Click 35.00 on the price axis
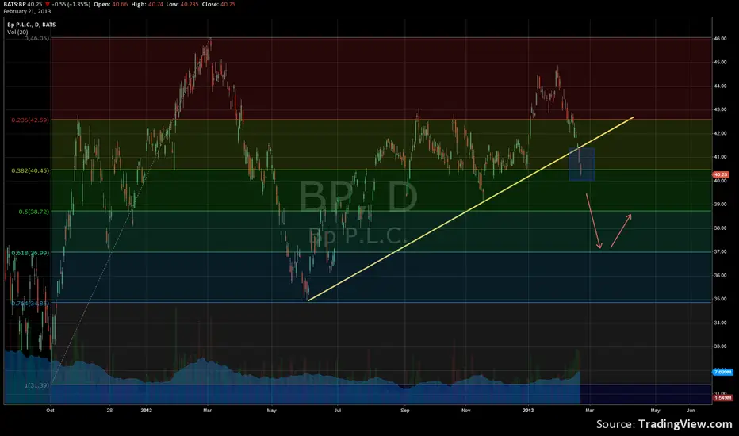 click(720, 300)
